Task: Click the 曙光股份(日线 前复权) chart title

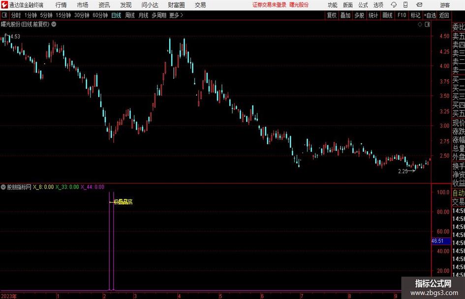Action: [x=25, y=24]
